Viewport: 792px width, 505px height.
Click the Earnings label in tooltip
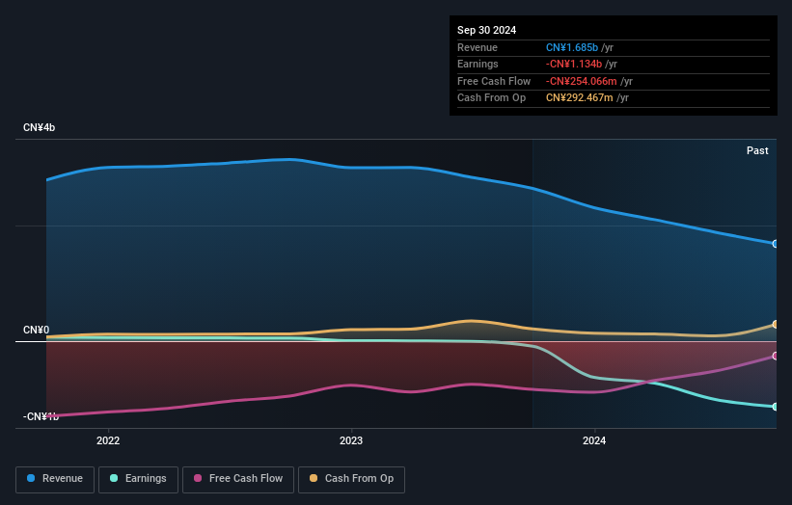click(478, 64)
